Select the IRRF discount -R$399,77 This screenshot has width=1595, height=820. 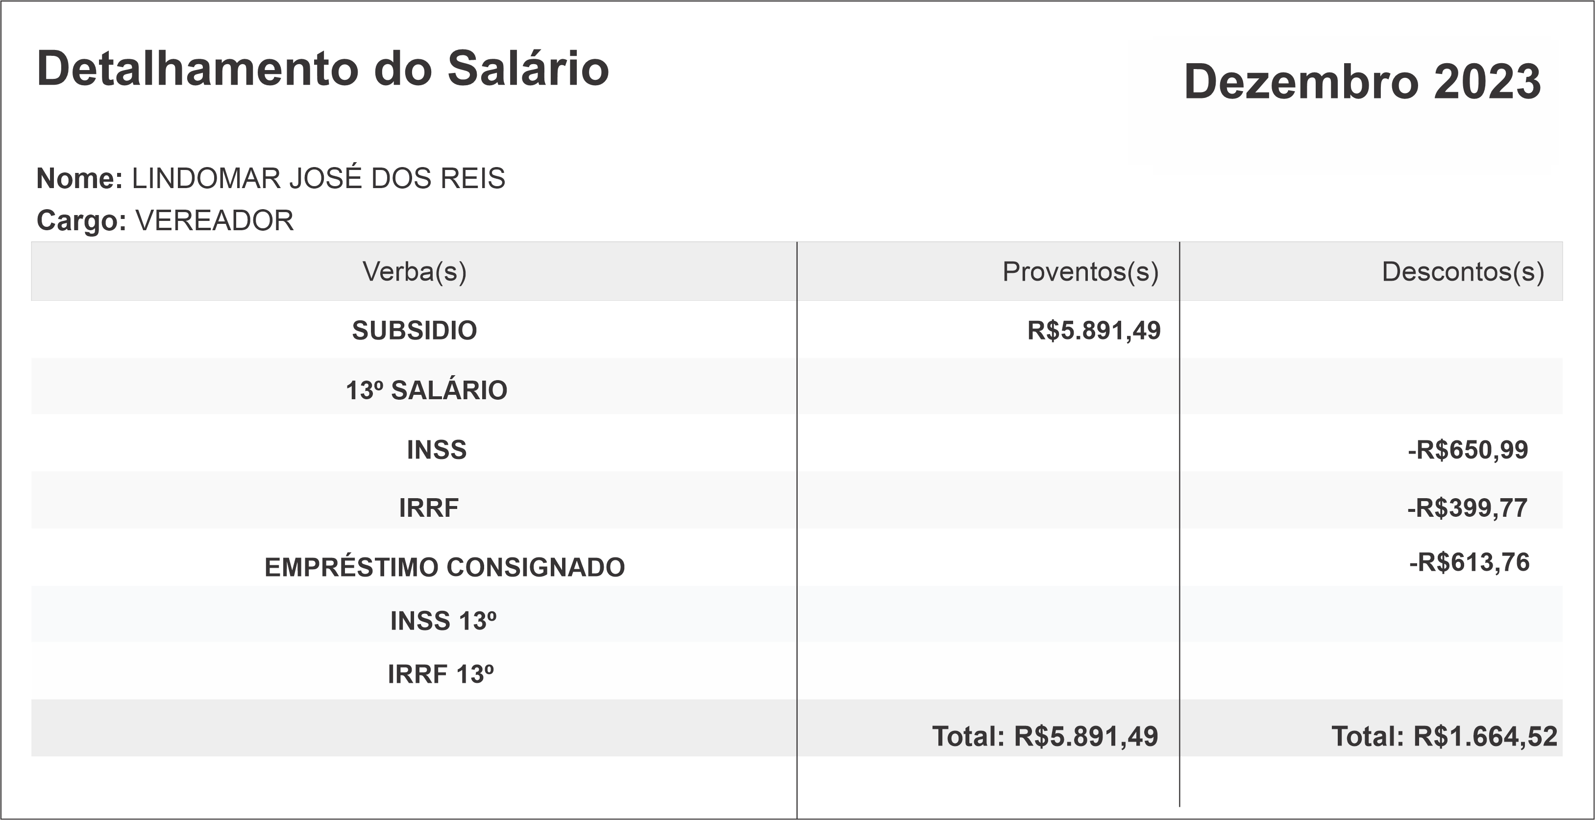click(1467, 507)
